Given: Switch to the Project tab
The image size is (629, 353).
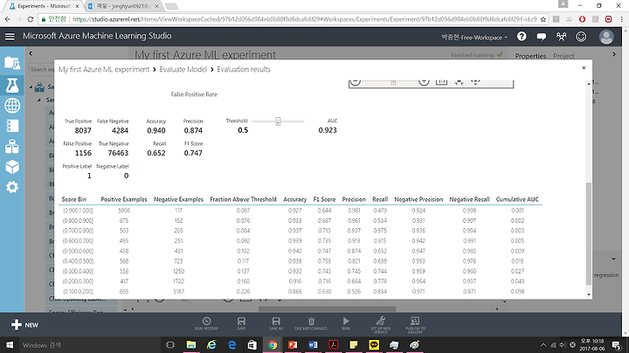Looking at the screenshot, I should click(563, 56).
